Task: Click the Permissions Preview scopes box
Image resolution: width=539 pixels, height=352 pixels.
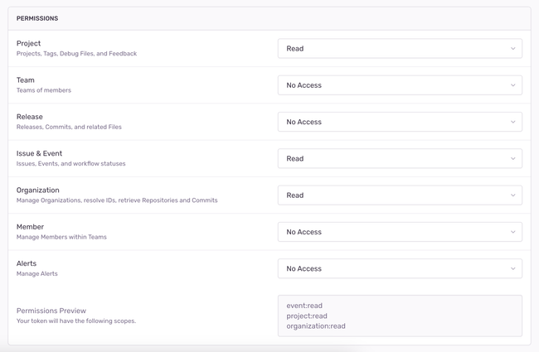Action: (399, 316)
